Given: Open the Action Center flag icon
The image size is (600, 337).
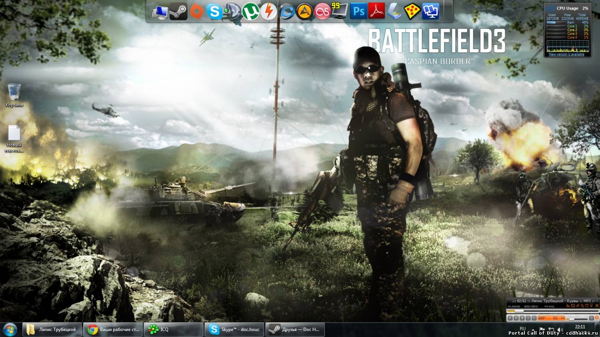Looking at the screenshot, I should tap(542, 330).
